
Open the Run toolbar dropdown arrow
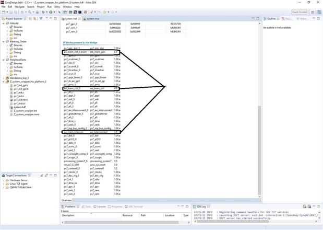[54, 12]
